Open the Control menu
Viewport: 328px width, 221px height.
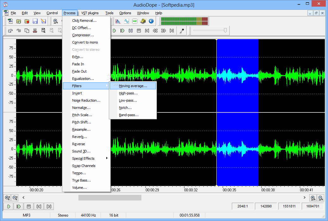coord(52,13)
